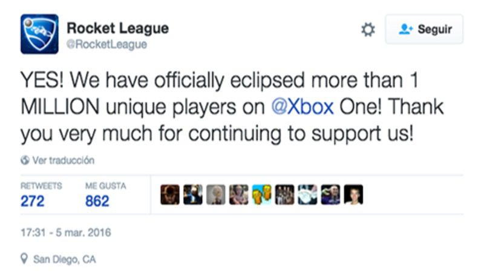Open the @Xbox mention link

[302, 107]
